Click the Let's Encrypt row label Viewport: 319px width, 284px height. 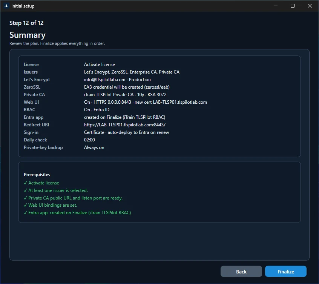click(x=37, y=80)
